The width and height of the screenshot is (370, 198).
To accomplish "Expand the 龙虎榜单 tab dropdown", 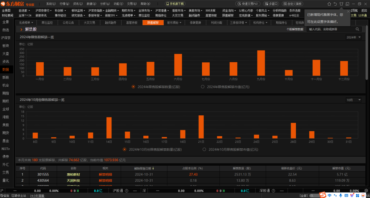I will [32, 23].
